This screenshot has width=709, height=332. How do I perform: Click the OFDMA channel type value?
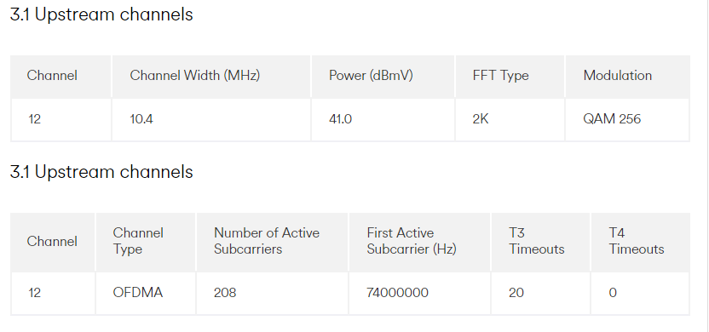point(137,293)
